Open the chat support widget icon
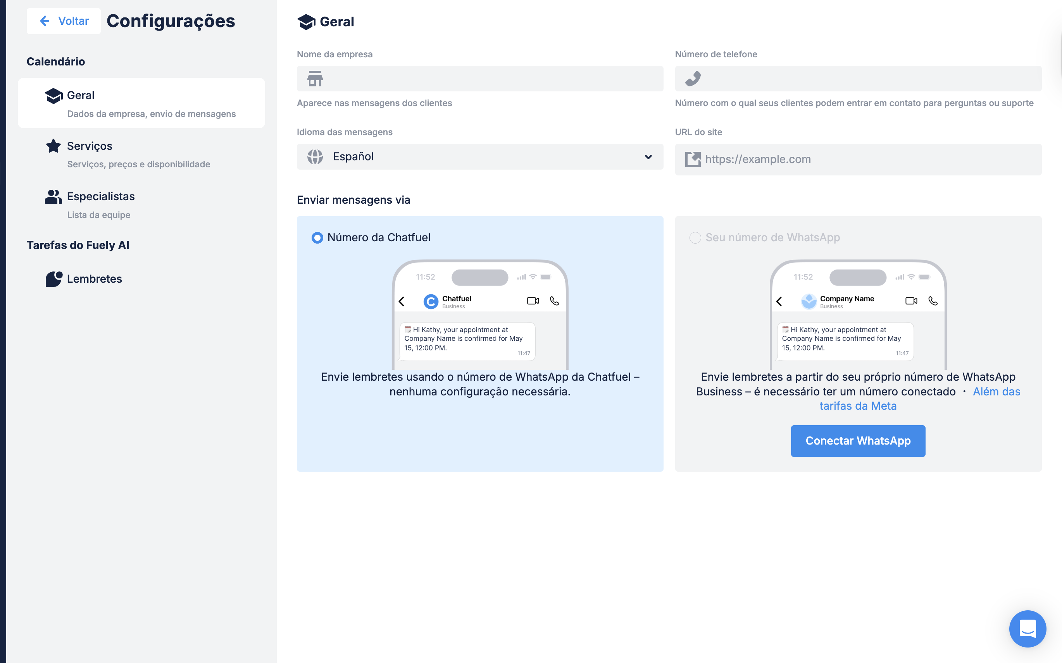The height and width of the screenshot is (663, 1062). tap(1028, 629)
